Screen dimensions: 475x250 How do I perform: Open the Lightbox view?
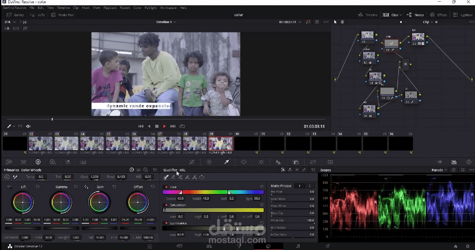pos(463,15)
